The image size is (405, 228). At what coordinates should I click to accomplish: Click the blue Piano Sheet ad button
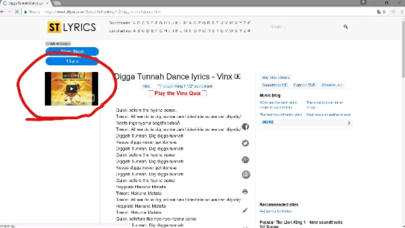click(x=72, y=51)
